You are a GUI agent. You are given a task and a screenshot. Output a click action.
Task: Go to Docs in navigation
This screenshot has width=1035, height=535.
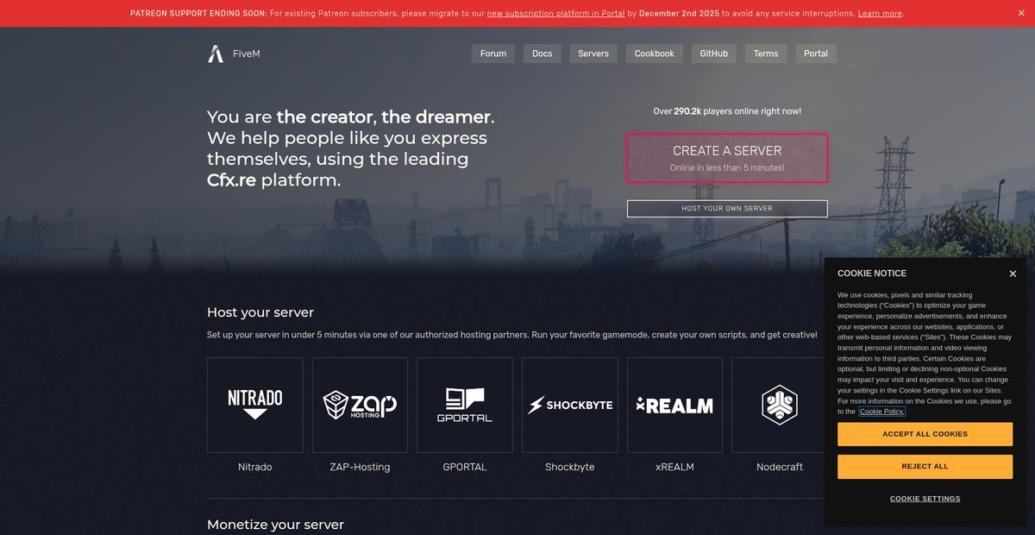[542, 53]
